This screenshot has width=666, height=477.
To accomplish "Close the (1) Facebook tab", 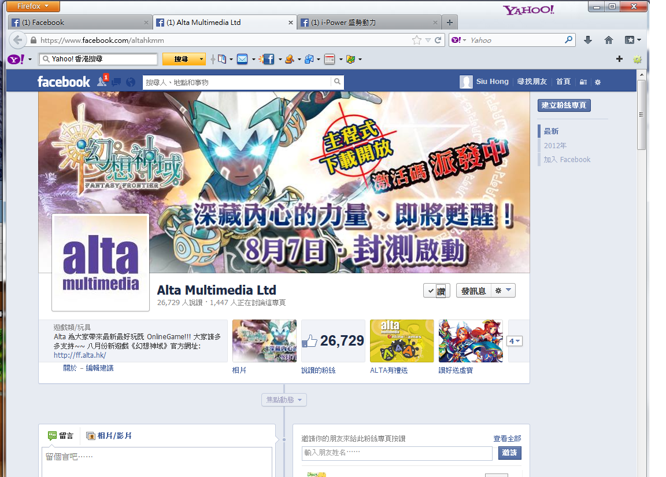I will tap(146, 23).
